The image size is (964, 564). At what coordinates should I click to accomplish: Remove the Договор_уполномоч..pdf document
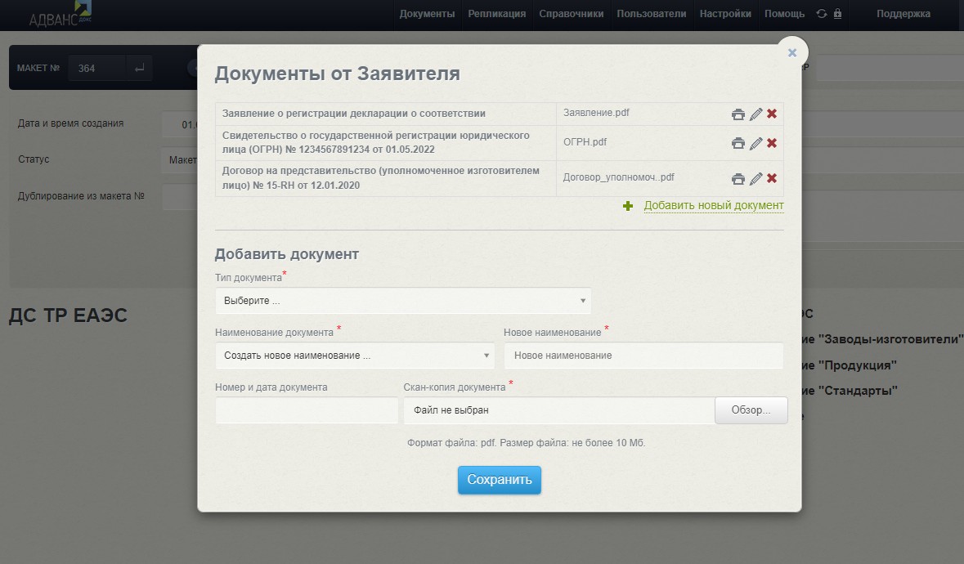tap(771, 179)
